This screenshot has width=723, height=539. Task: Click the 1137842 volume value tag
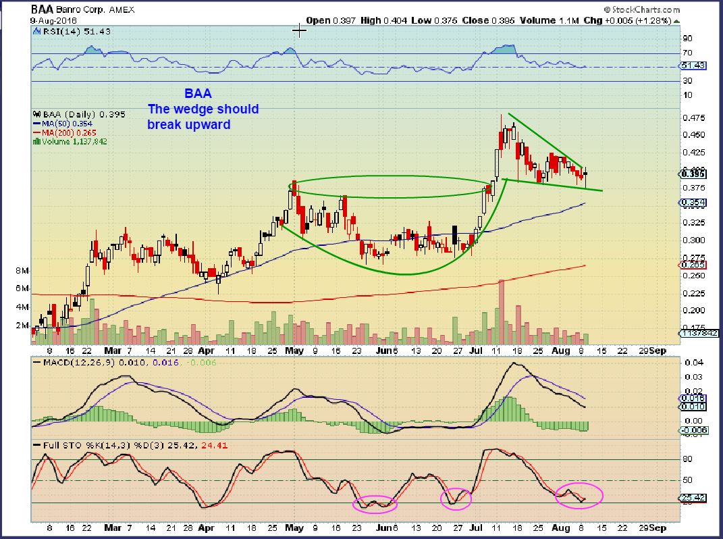coord(699,333)
